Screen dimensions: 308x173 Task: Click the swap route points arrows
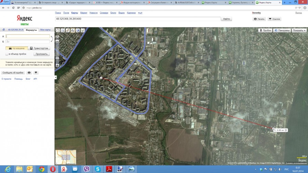pos(52,39)
